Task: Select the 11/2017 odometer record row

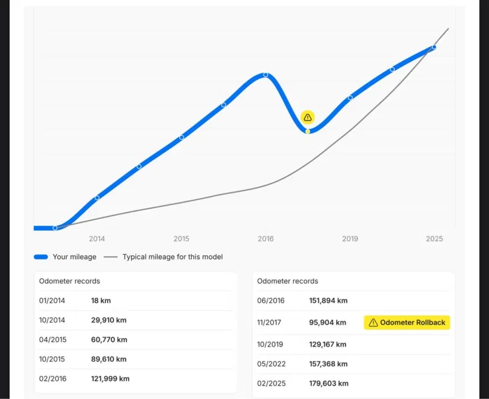Action: click(x=302, y=323)
